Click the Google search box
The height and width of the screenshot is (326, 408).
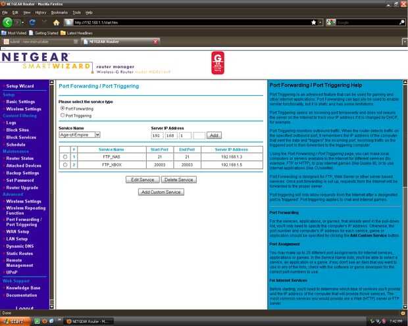(x=367, y=22)
